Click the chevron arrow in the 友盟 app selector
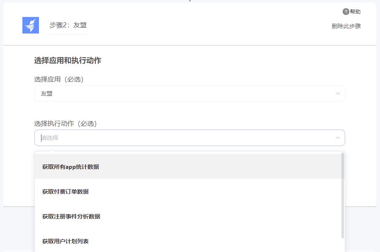Image resolution: width=380 pixels, height=252 pixels. [x=338, y=94]
